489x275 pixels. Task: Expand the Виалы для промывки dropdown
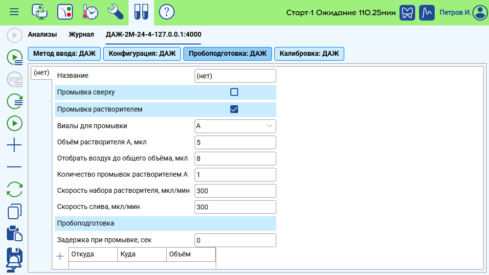tap(235, 126)
